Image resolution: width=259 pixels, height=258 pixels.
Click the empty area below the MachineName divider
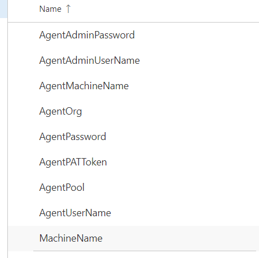[134, 255]
